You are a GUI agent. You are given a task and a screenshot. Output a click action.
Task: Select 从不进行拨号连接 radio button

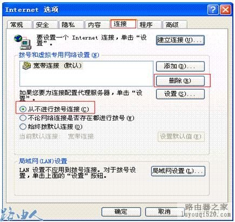tap(23, 109)
